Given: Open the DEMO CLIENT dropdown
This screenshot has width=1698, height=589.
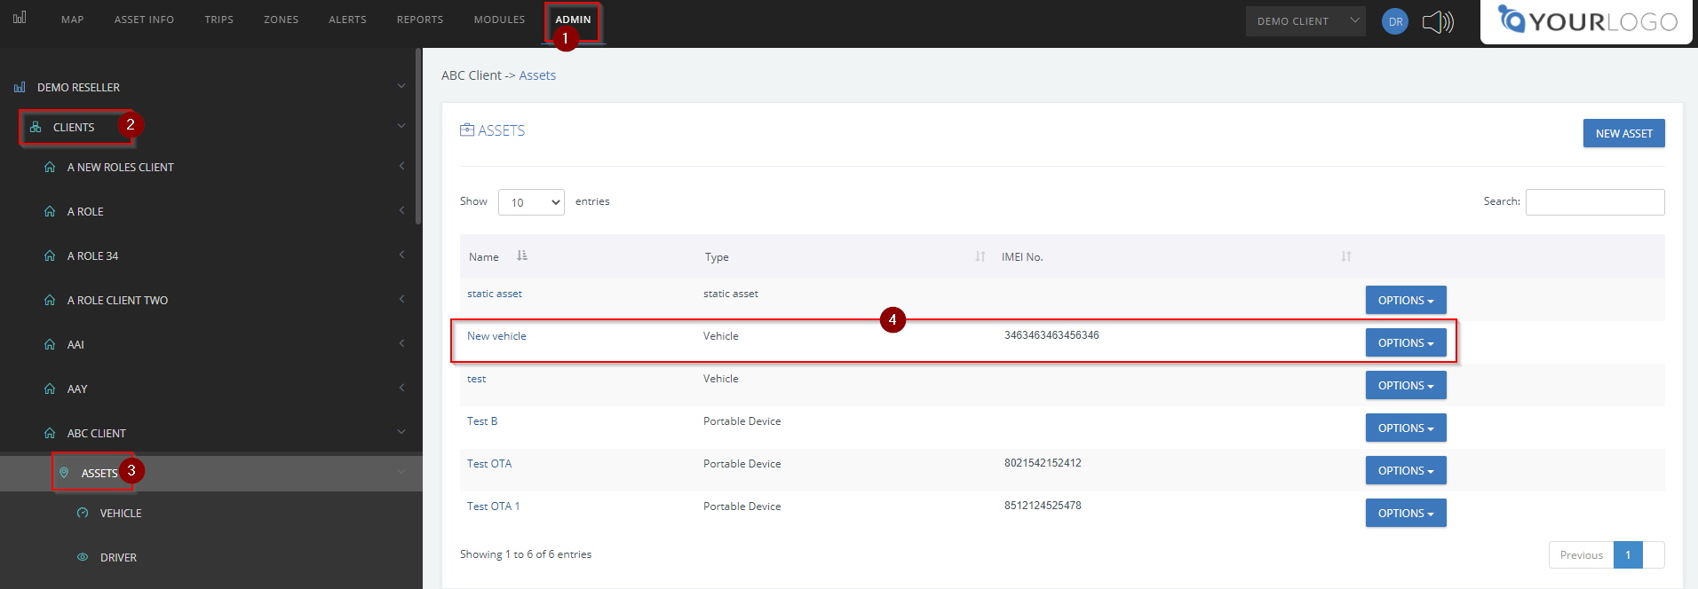Looking at the screenshot, I should point(1305,21).
